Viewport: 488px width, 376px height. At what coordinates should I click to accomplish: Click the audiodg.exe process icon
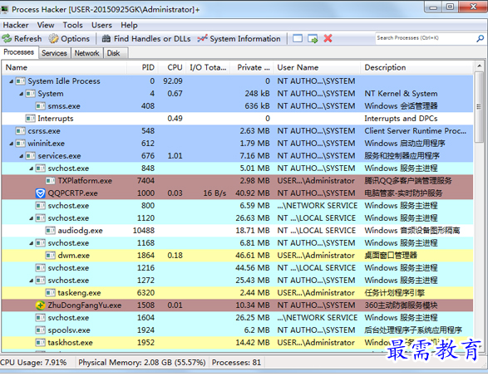point(51,231)
